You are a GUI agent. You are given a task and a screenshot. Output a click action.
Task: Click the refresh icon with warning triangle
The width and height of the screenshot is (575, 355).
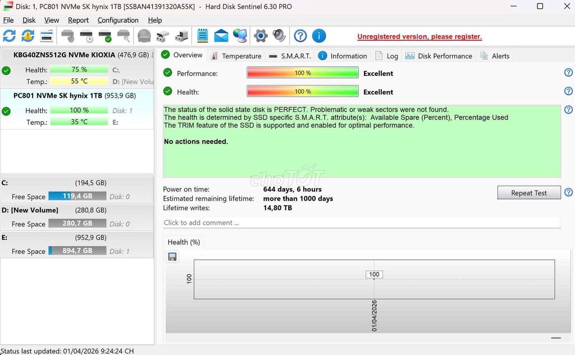[x=28, y=36]
